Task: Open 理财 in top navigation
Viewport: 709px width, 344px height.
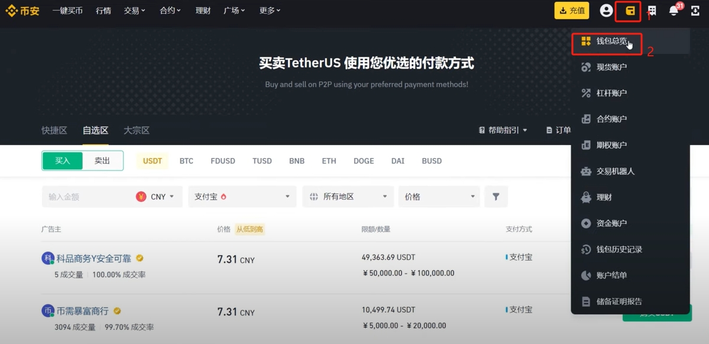Action: coord(203,11)
